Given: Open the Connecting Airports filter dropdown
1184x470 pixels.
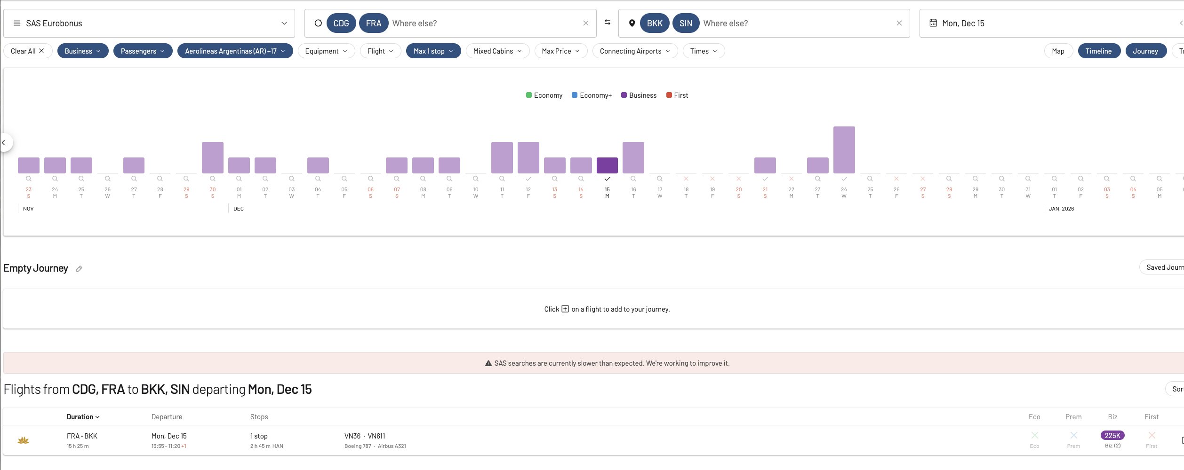Looking at the screenshot, I should [x=634, y=51].
